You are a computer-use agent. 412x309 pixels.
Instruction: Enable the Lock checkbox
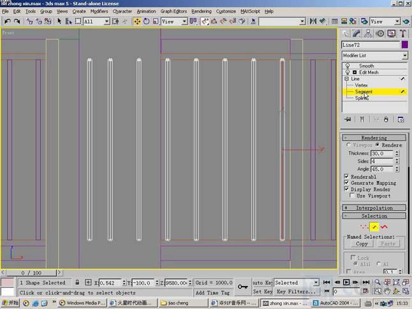pyautogui.click(x=353, y=257)
